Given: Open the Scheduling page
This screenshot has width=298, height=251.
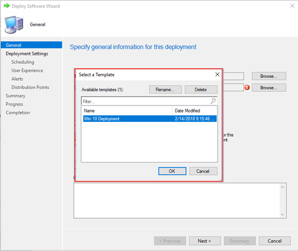Looking at the screenshot, I should point(23,62).
